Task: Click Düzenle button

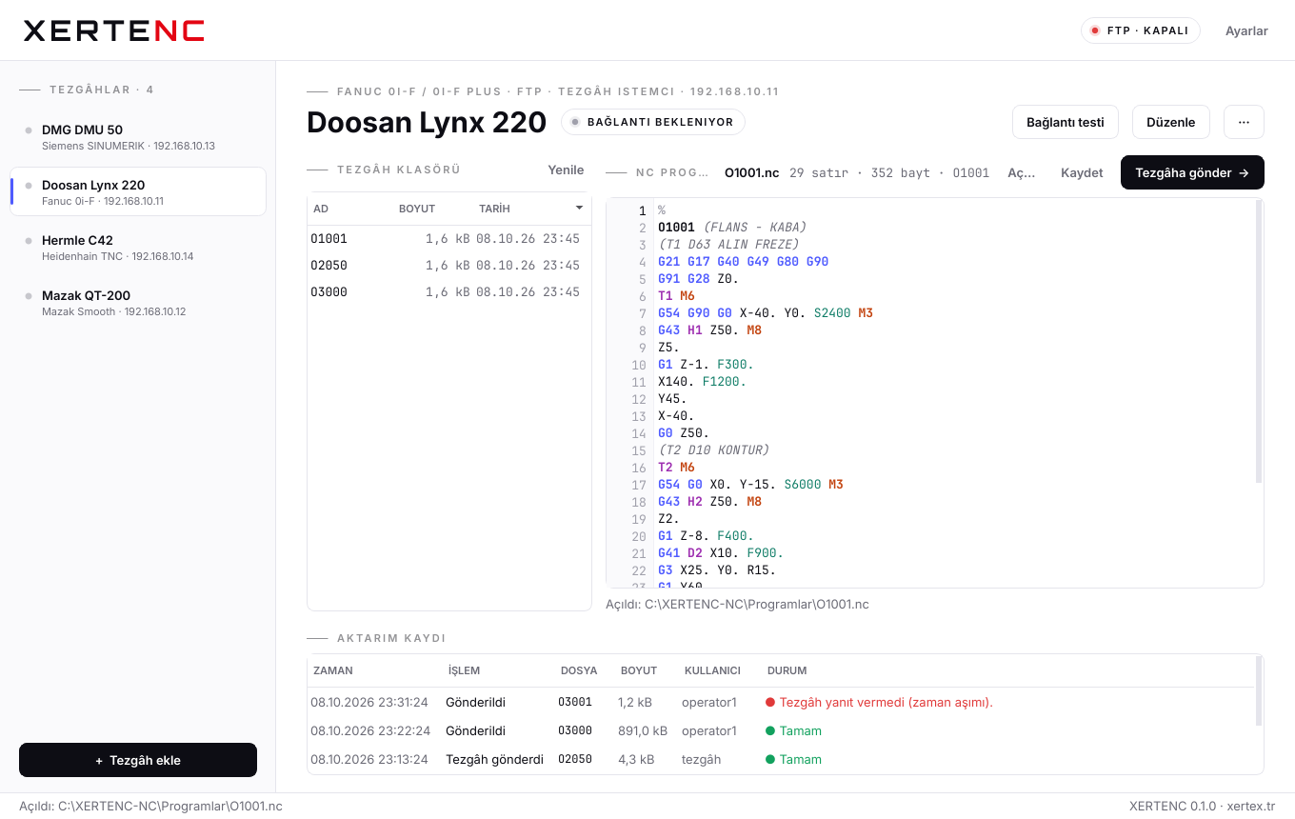Action: (1170, 122)
